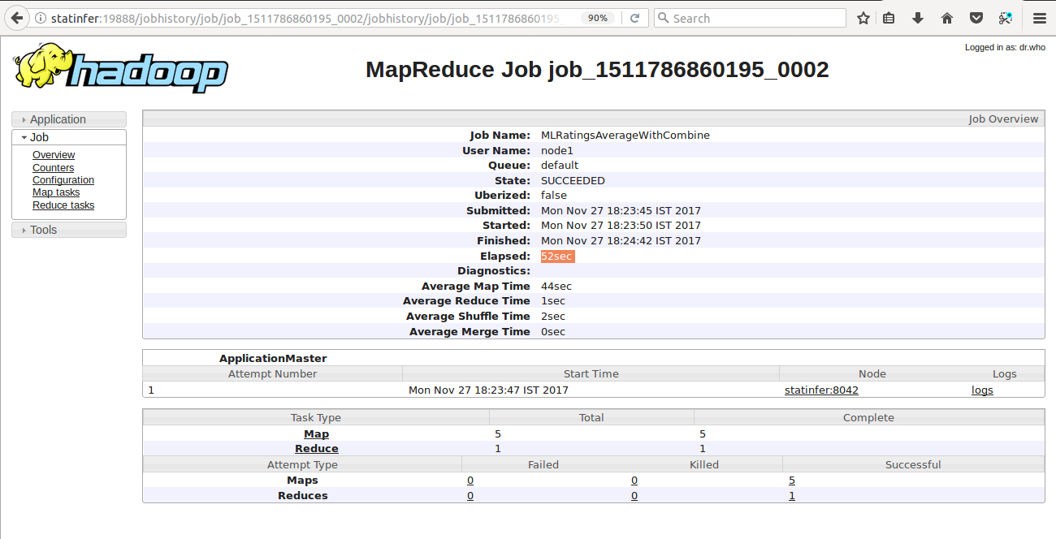Click the Attempt Type column header

[x=302, y=465]
